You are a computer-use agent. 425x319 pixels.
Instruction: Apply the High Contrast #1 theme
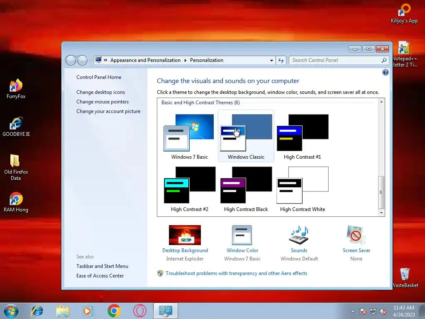click(x=302, y=136)
